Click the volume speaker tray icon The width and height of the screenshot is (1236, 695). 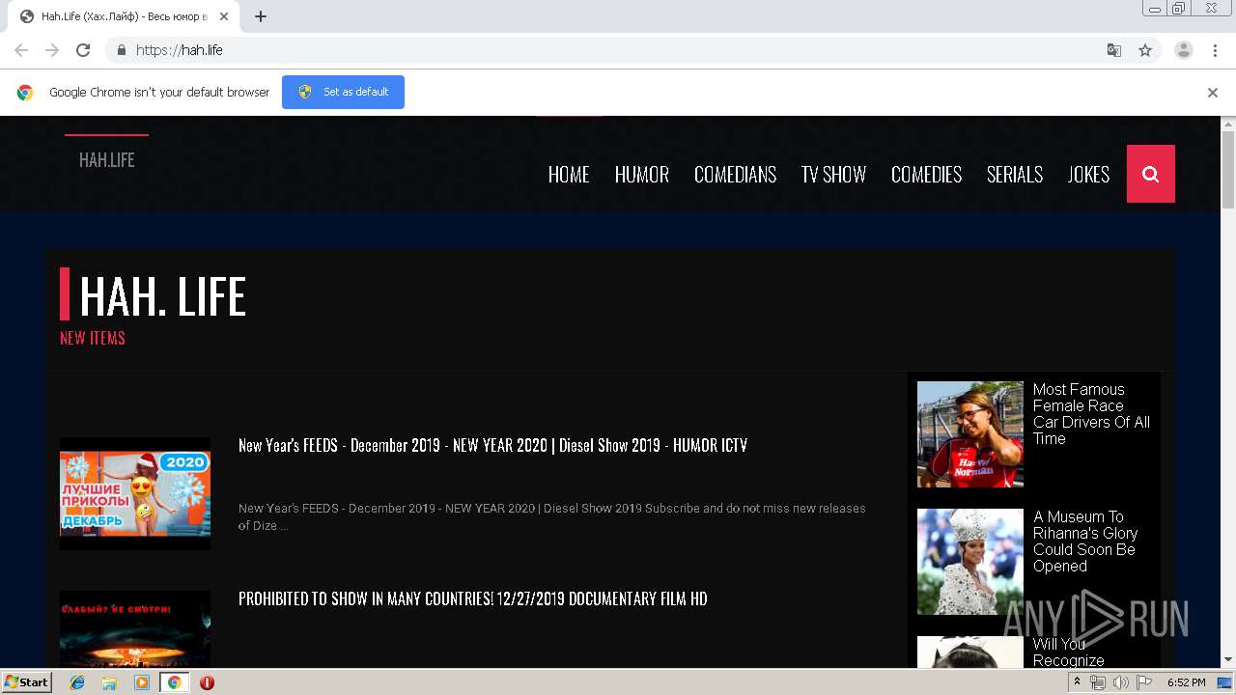(1121, 682)
